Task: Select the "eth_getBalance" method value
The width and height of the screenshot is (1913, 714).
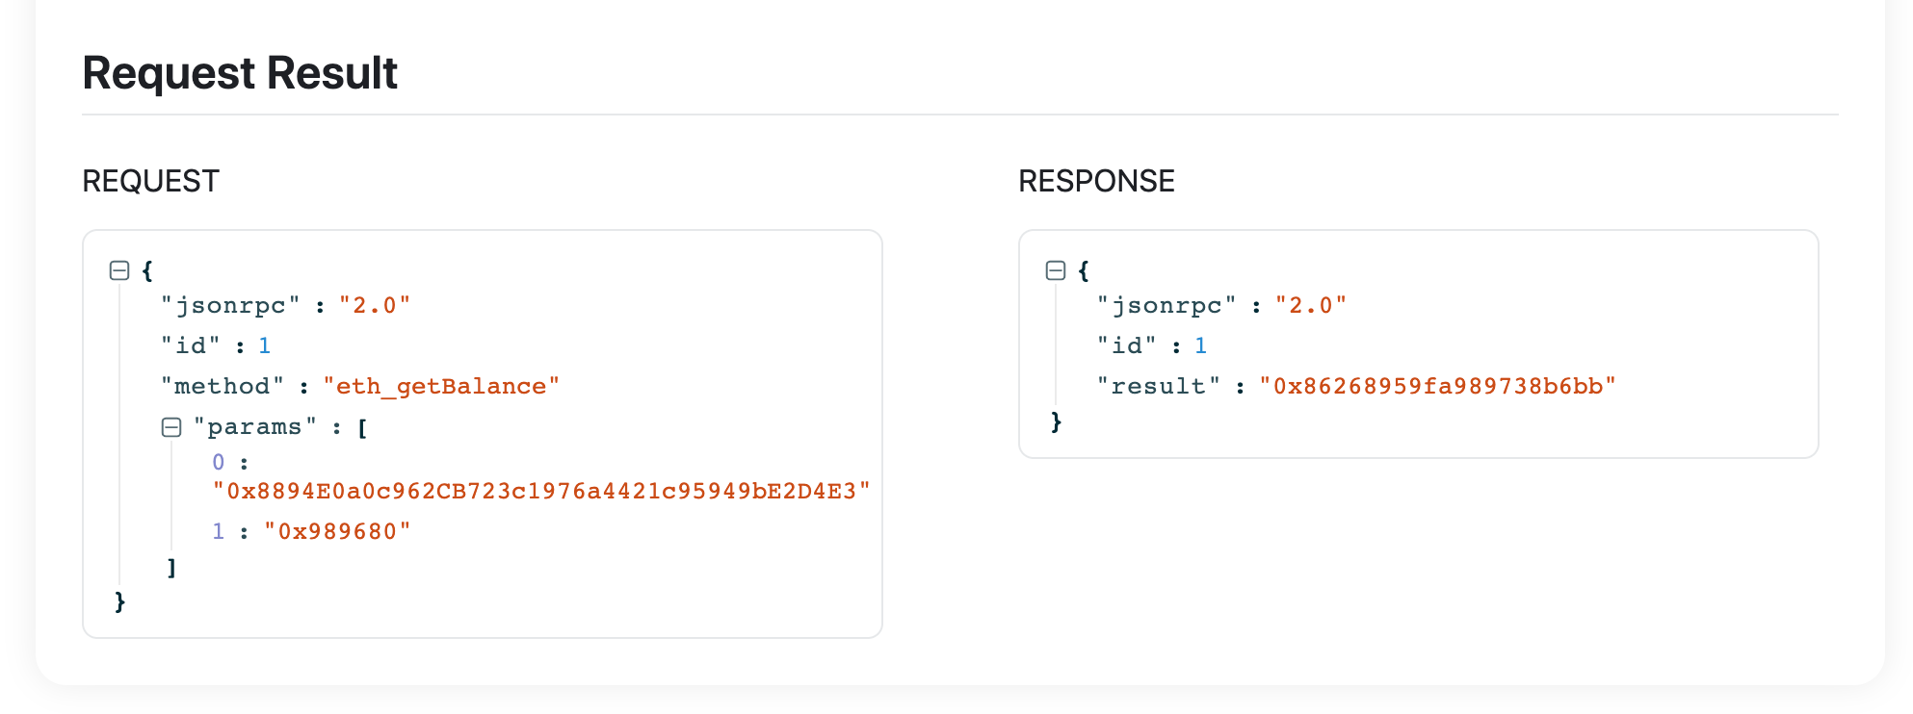Action: pyautogui.click(x=441, y=387)
